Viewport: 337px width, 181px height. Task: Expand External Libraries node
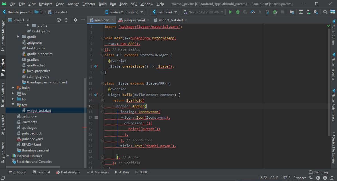[7, 156]
